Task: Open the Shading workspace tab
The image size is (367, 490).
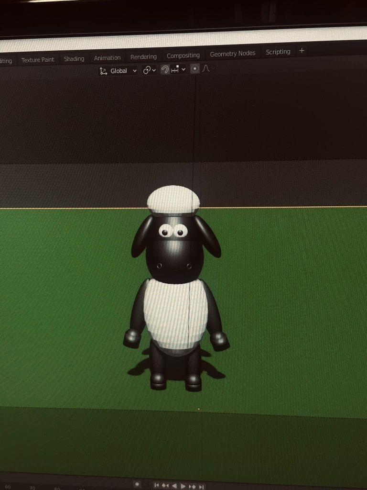Action: click(74, 59)
